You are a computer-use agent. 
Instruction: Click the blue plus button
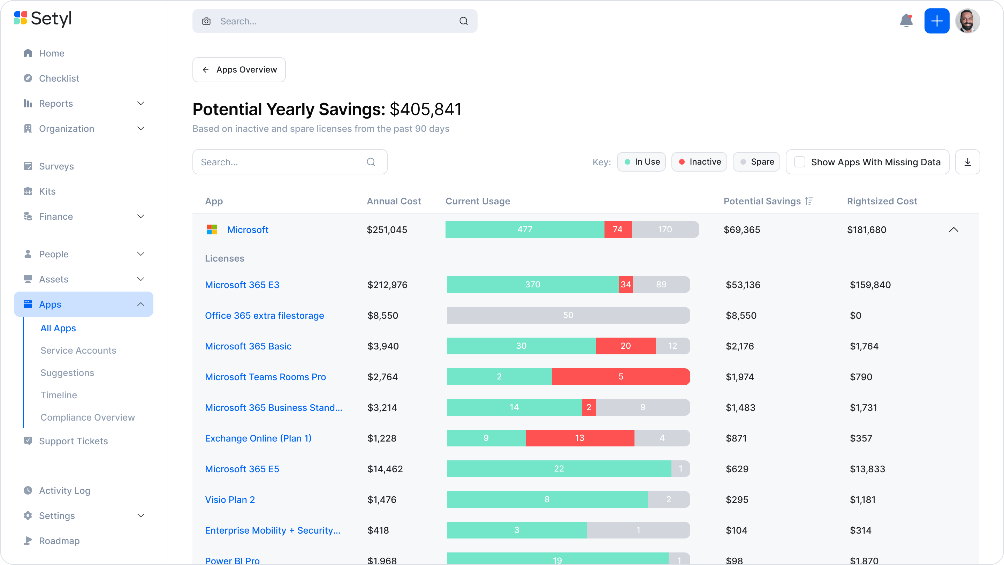pyautogui.click(x=937, y=21)
